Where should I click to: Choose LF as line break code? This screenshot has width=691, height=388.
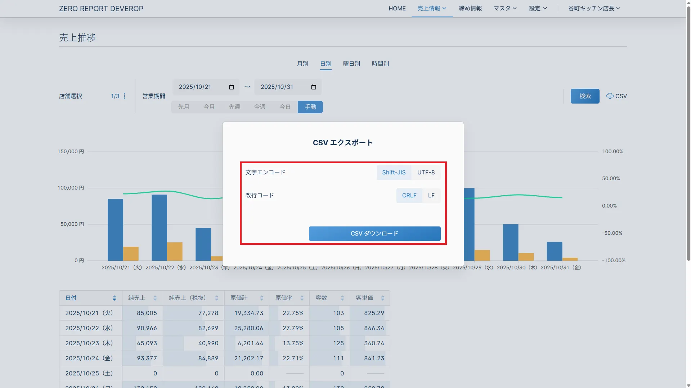[x=431, y=196]
